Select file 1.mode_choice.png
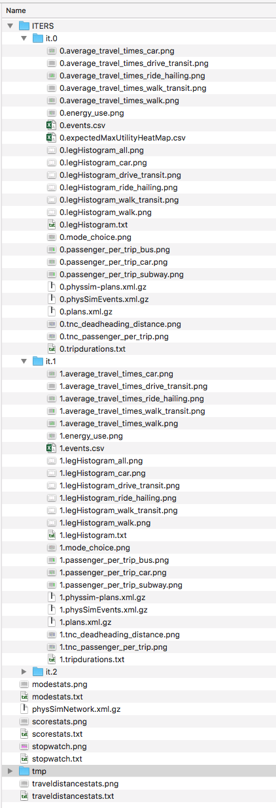 point(95,548)
